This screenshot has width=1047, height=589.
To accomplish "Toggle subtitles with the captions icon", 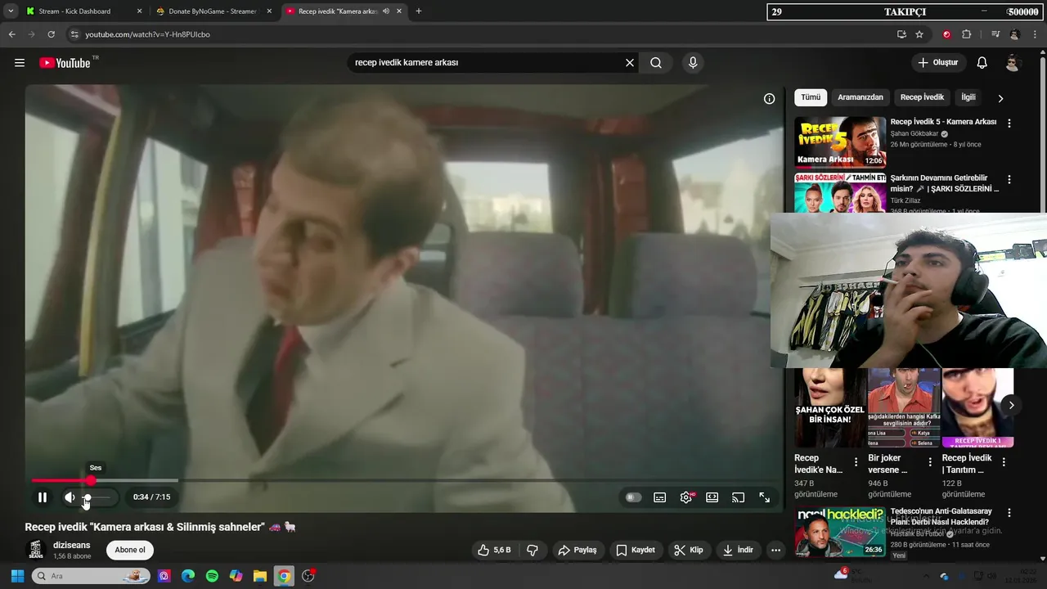I will [x=659, y=497].
